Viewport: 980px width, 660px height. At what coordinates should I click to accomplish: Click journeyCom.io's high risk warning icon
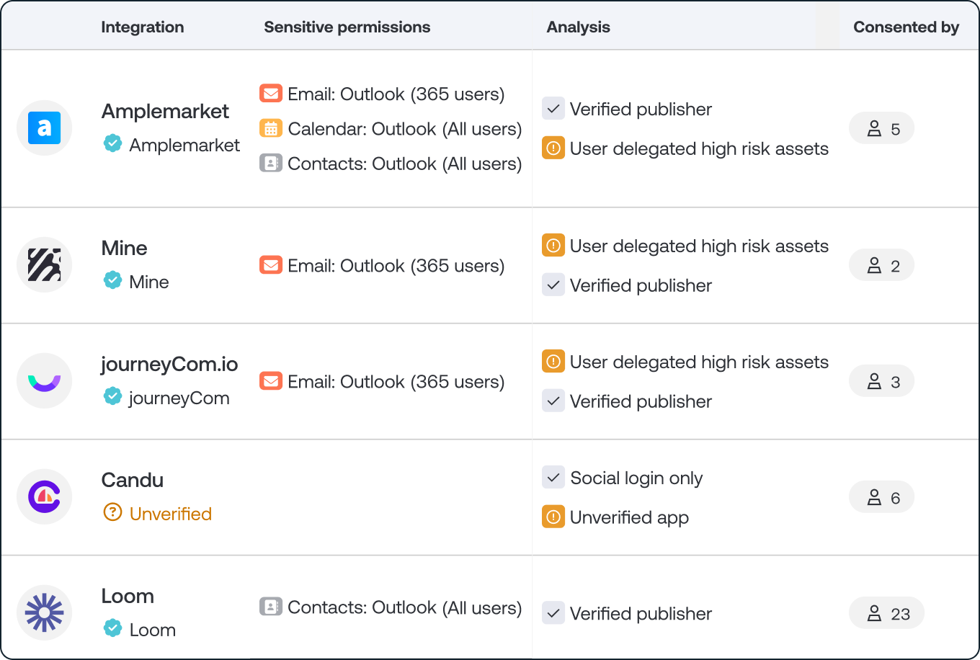coord(553,362)
